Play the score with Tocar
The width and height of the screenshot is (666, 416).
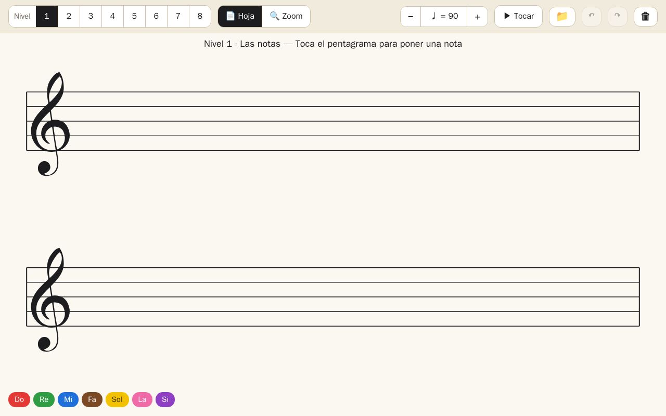pyautogui.click(x=518, y=17)
